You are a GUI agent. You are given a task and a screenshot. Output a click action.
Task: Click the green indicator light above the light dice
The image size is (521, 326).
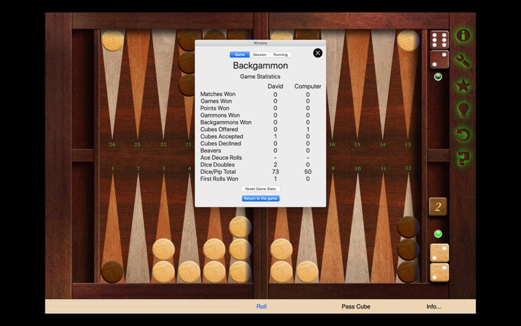click(x=438, y=234)
